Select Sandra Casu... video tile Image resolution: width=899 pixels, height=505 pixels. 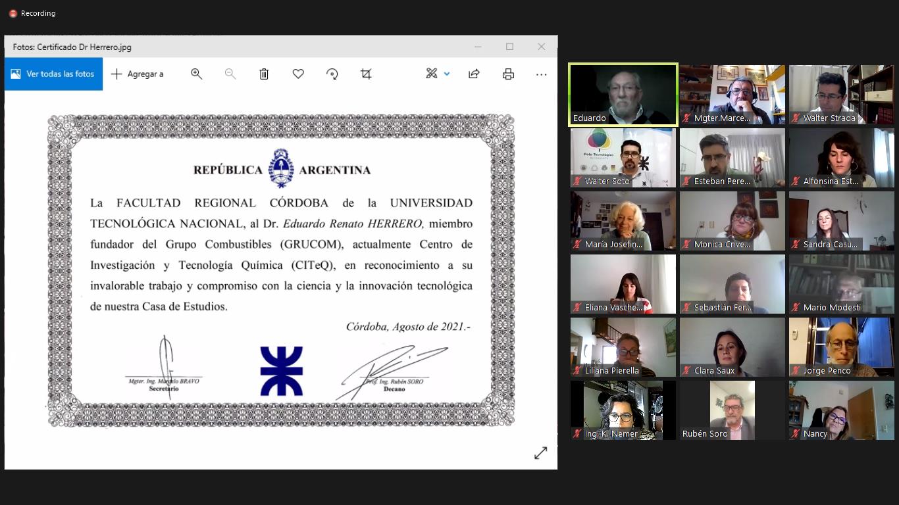click(x=842, y=221)
